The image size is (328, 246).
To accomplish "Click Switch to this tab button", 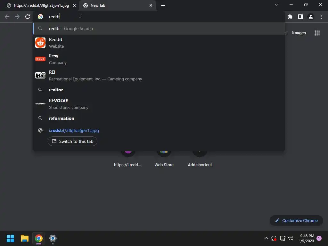I will [72, 141].
